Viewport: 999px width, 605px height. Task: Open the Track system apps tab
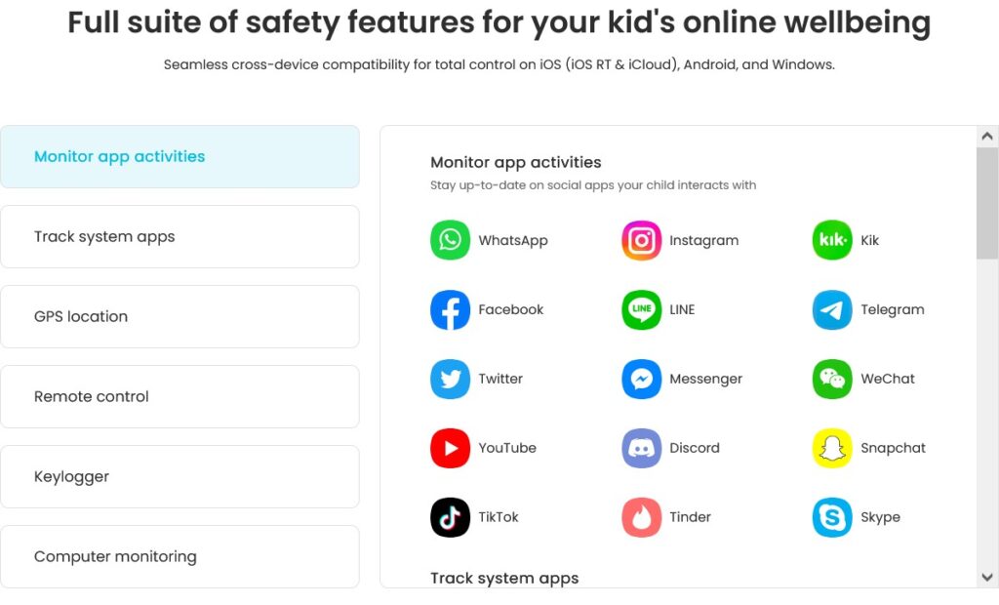pyautogui.click(x=180, y=236)
